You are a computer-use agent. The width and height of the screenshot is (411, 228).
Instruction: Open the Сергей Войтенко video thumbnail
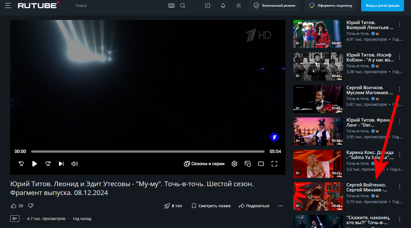click(x=318, y=196)
